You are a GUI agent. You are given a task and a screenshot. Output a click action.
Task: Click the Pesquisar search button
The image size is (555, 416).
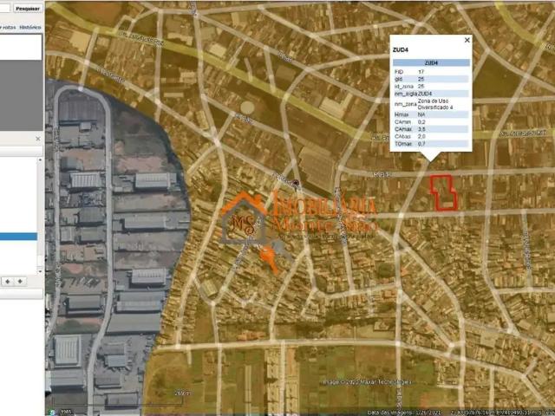(x=28, y=8)
